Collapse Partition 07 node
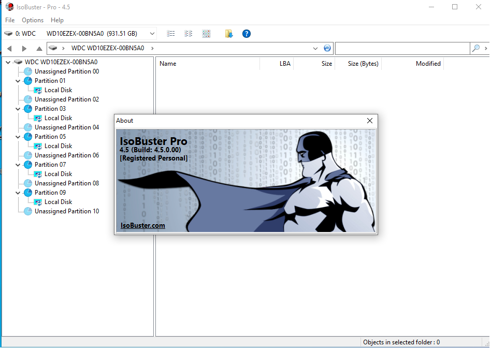This screenshot has height=349, width=491. pyautogui.click(x=18, y=165)
